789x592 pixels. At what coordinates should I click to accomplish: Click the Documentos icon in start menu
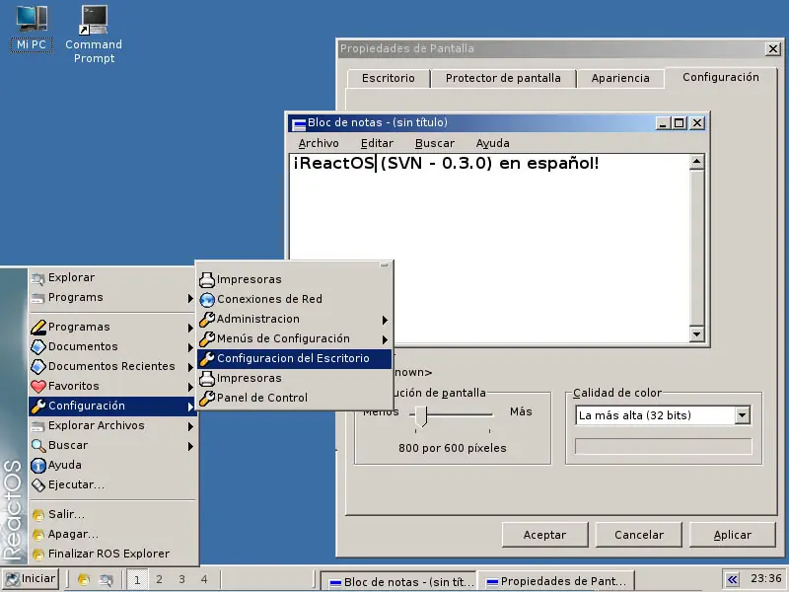coord(38,347)
